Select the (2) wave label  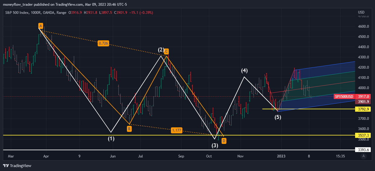point(161,50)
